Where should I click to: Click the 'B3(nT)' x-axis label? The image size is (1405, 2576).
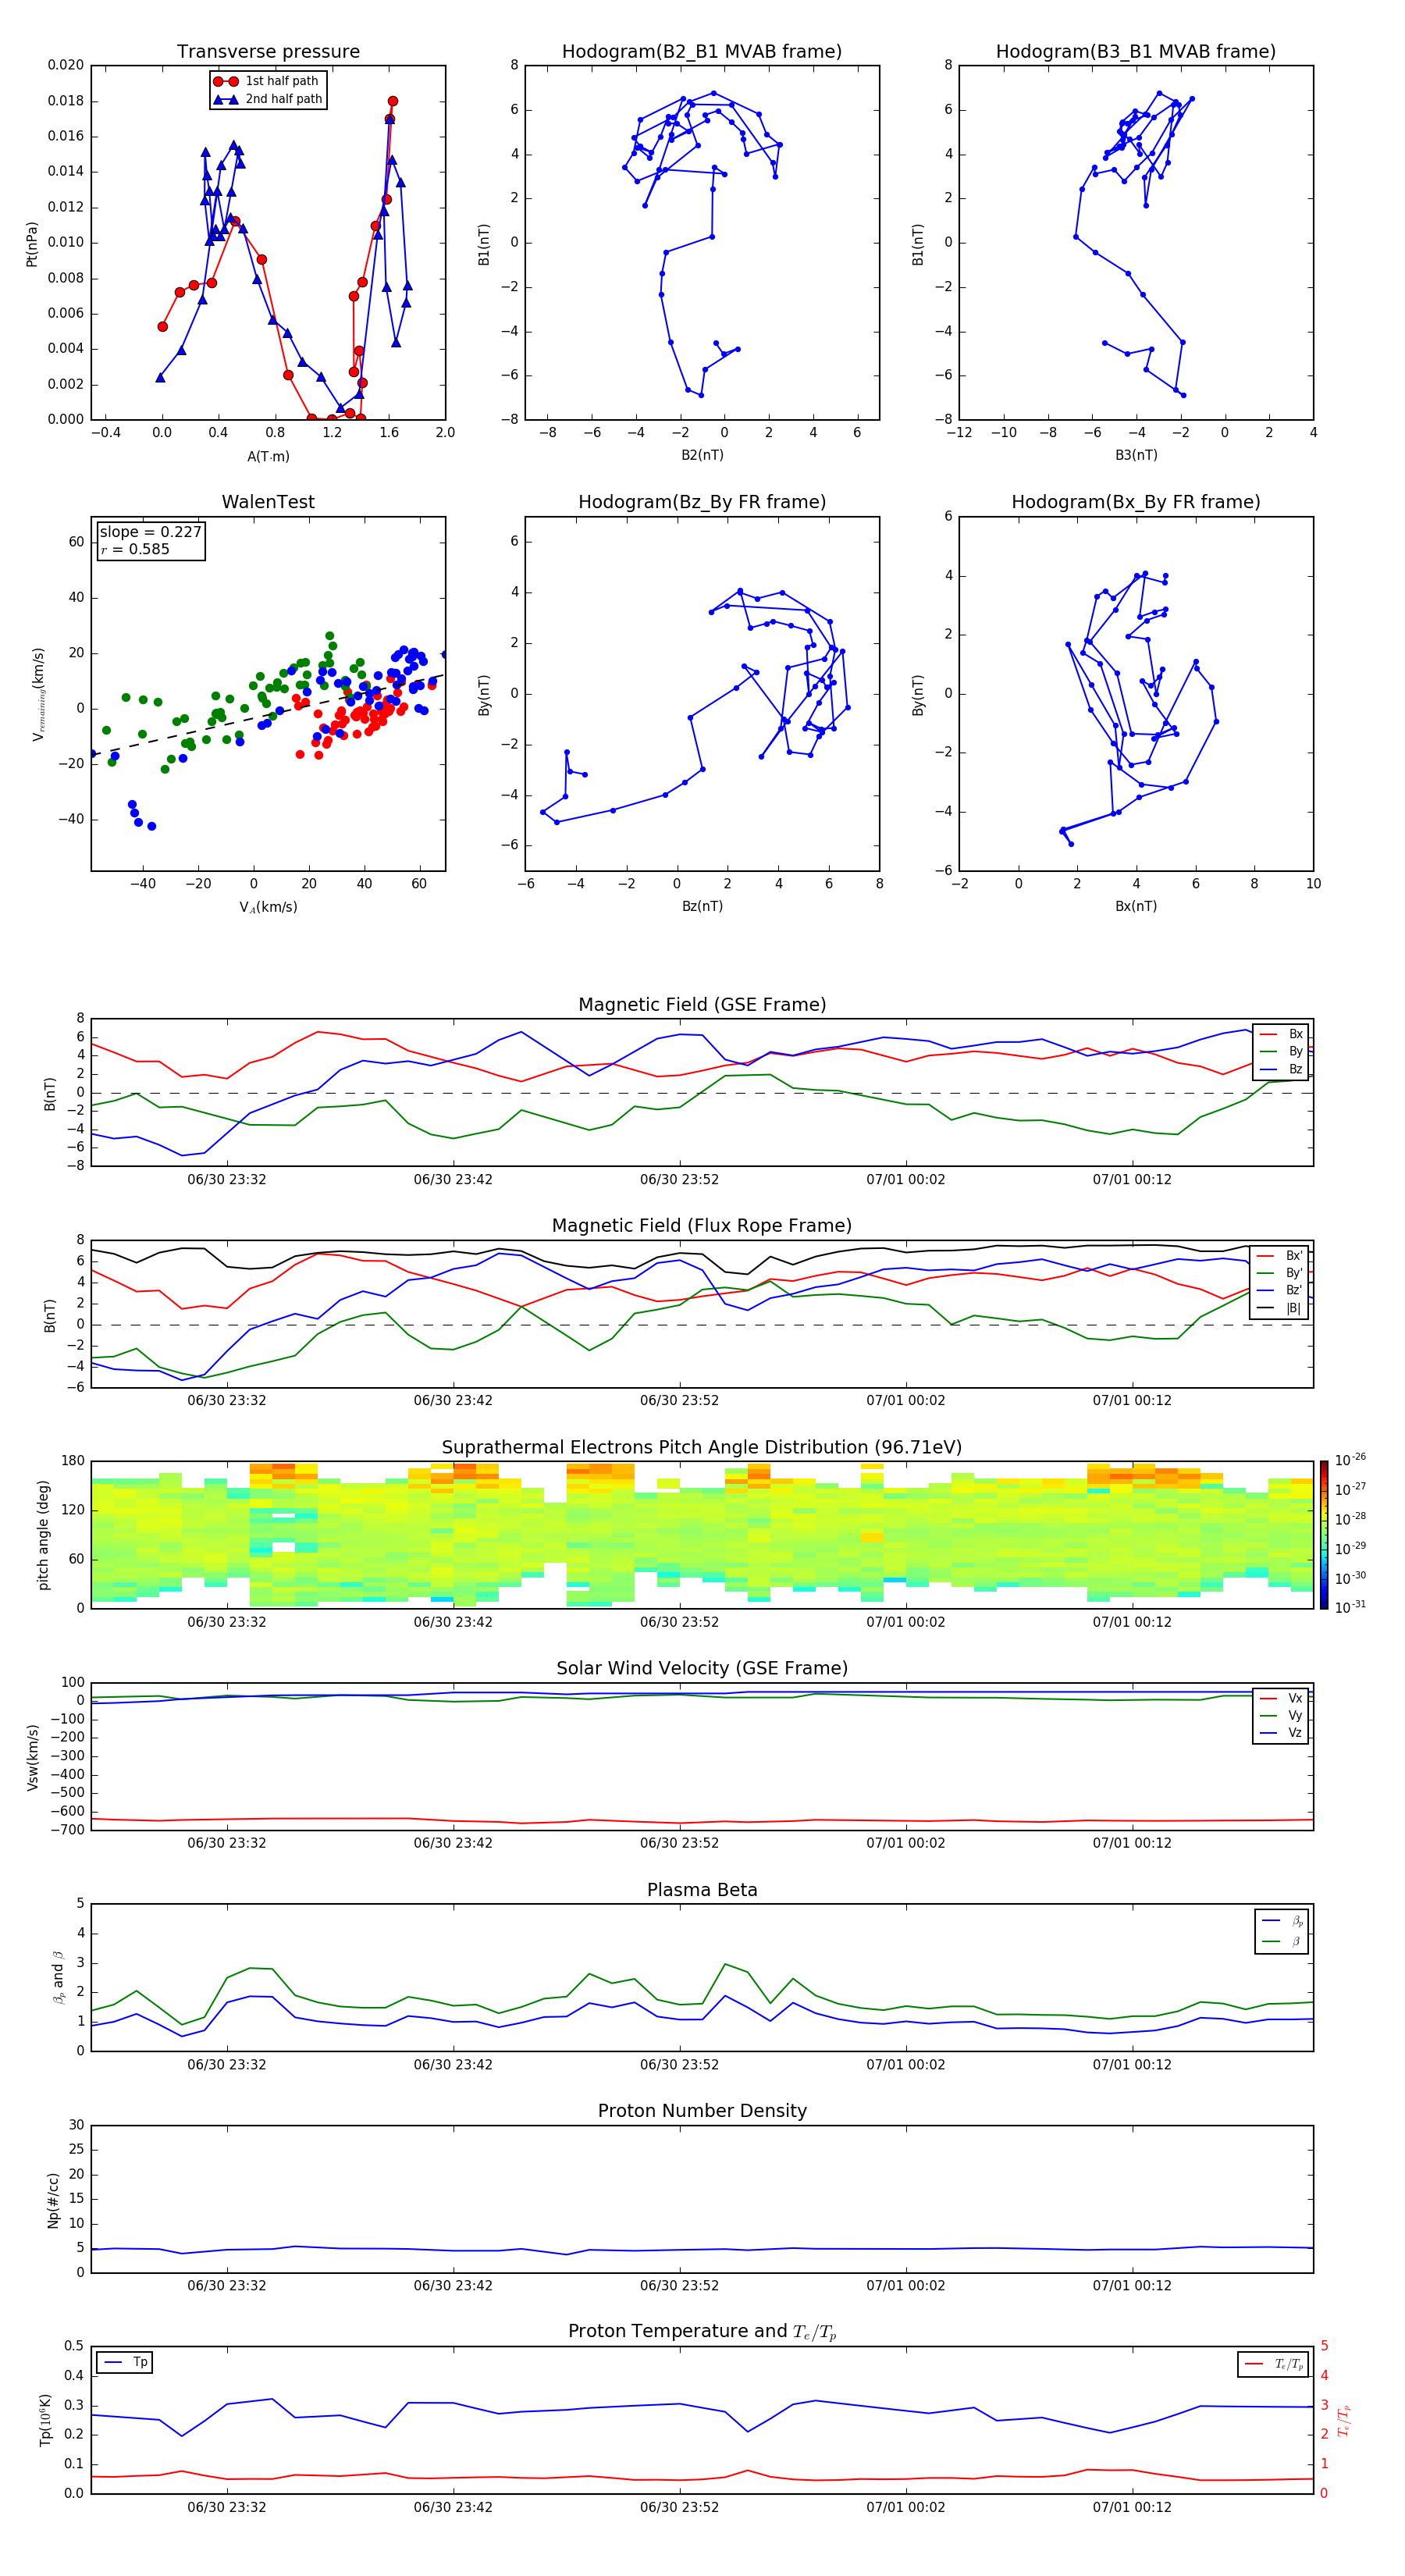tap(1136, 456)
